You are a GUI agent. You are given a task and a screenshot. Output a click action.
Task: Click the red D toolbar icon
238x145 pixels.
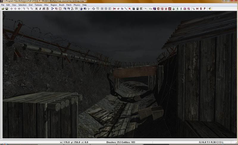[x=166, y=9]
